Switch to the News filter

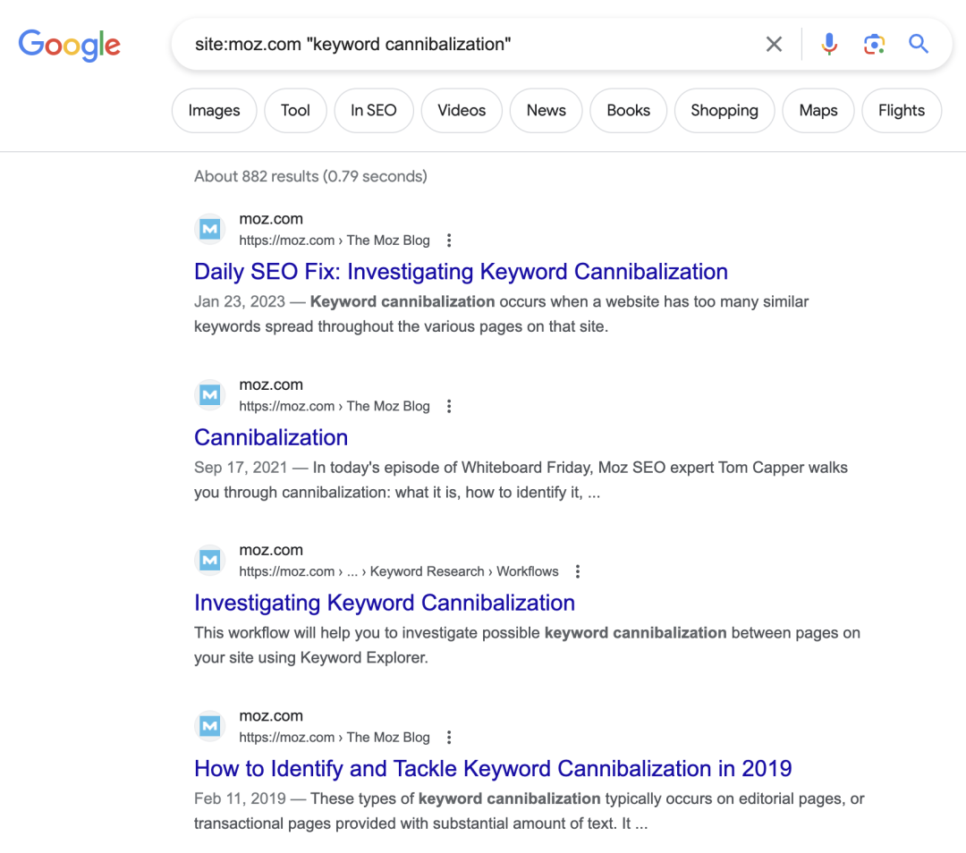point(547,110)
